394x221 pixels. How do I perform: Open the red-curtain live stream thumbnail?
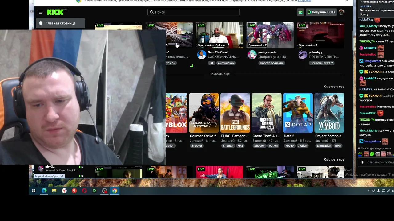tap(219, 172)
